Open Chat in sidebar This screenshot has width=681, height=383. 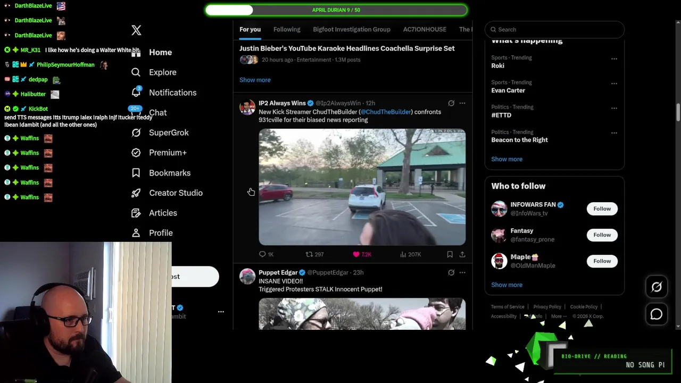[x=158, y=112]
